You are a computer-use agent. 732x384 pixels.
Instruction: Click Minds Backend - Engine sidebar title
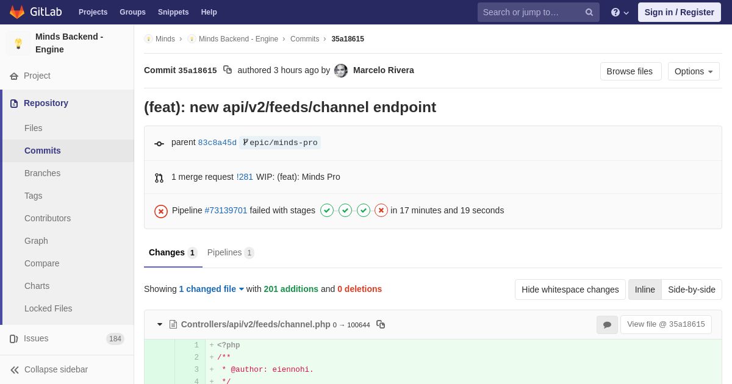tap(70, 43)
